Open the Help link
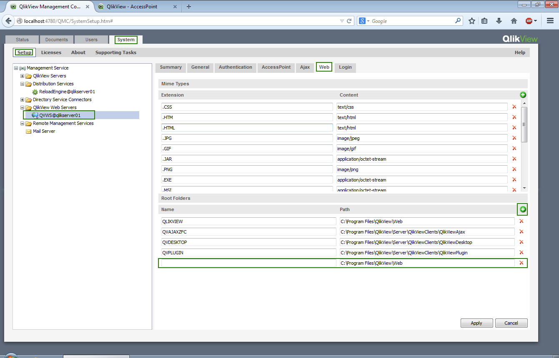This screenshot has height=358, width=559. 520,52
